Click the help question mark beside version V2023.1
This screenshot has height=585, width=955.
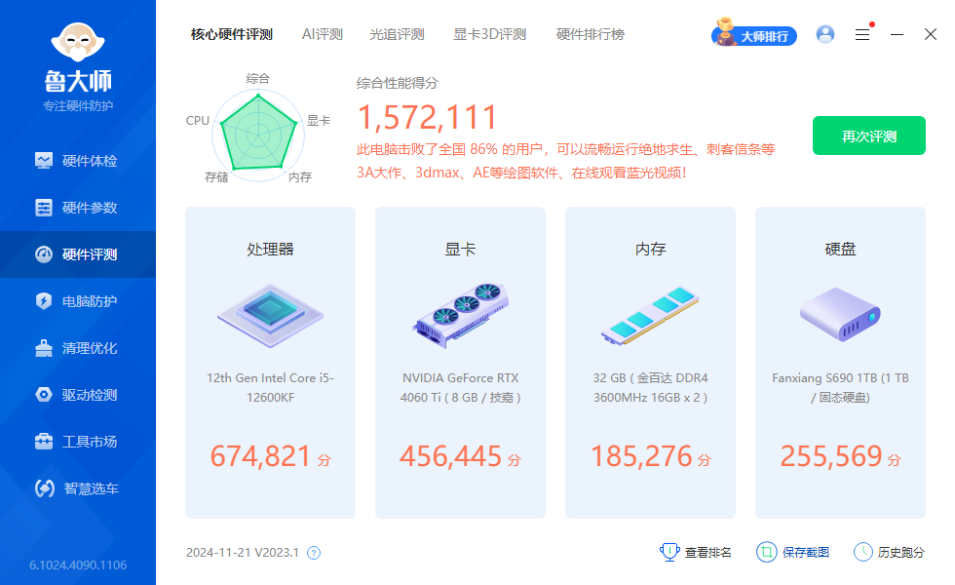[312, 552]
